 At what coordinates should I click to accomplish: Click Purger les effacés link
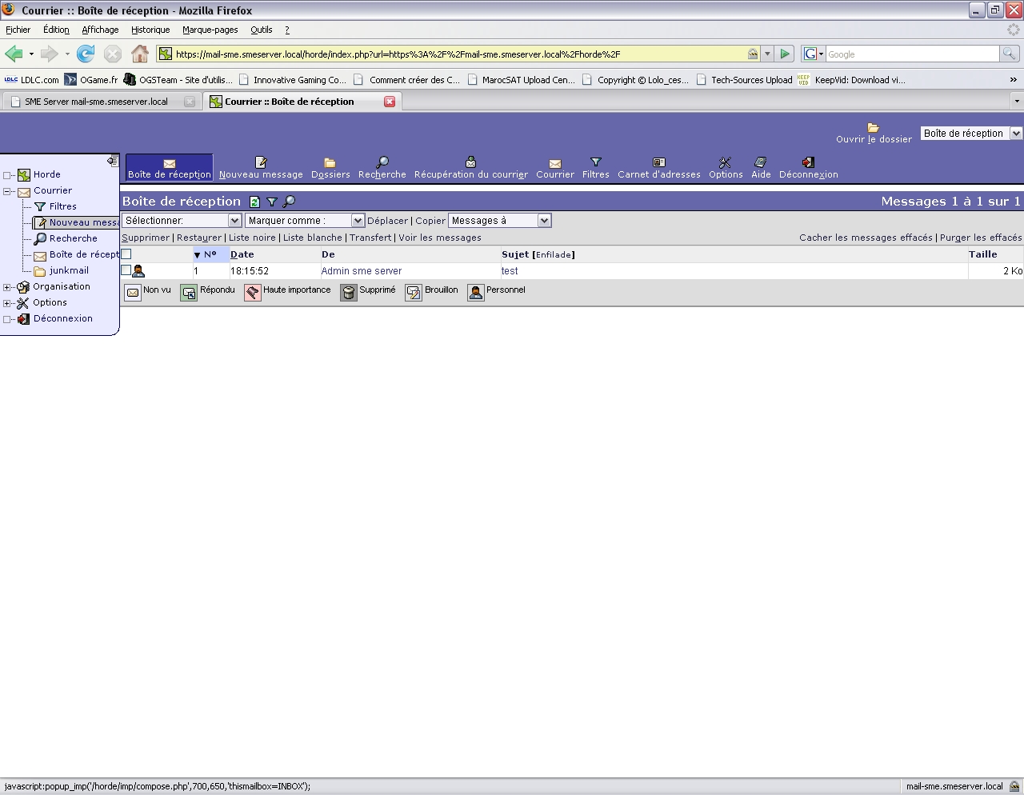click(981, 238)
